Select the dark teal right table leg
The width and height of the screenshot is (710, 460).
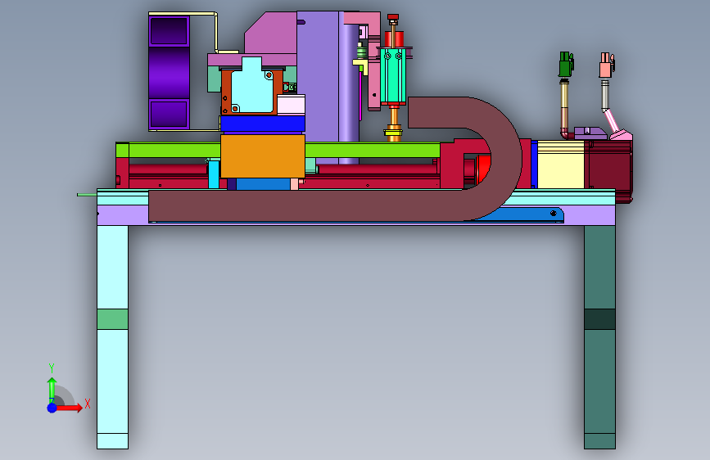click(599, 337)
